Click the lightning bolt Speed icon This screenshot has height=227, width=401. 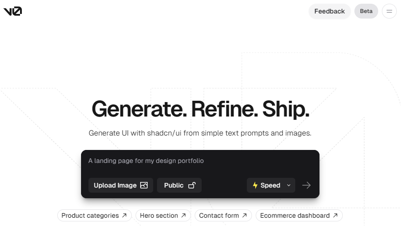[255, 185]
